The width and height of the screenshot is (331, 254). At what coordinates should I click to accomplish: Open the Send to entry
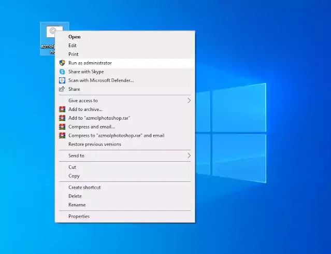pyautogui.click(x=125, y=156)
